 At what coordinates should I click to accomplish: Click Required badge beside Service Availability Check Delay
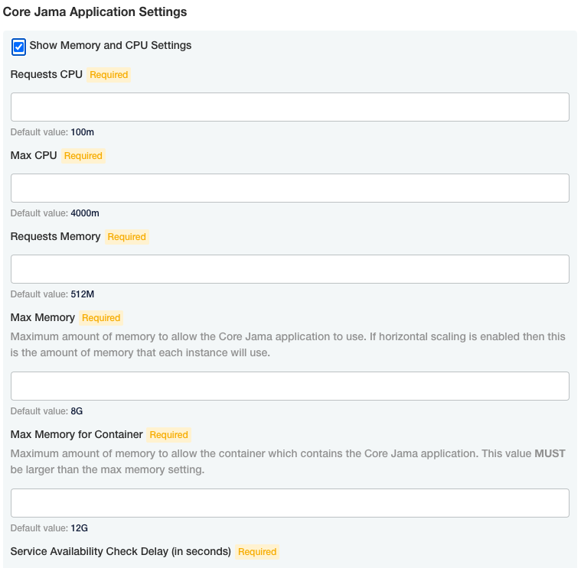click(257, 552)
